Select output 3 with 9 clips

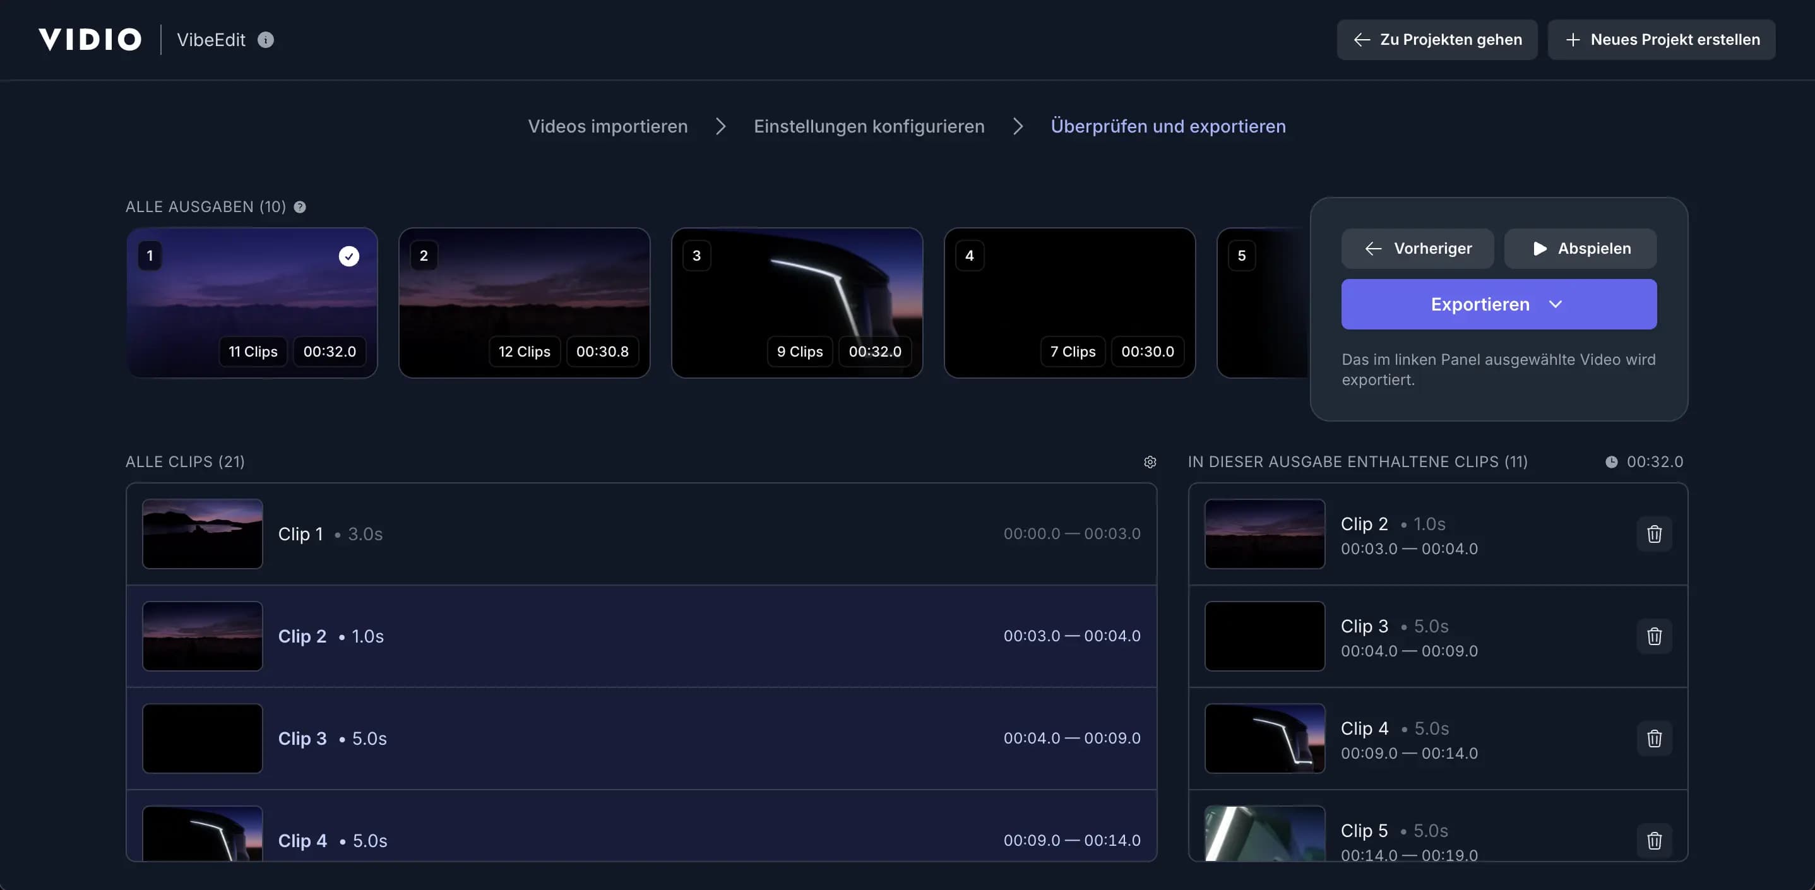[797, 303]
